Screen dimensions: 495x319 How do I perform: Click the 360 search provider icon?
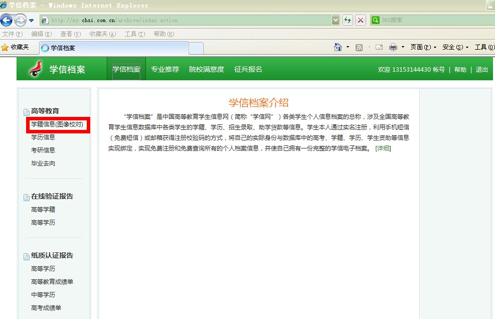(x=375, y=20)
